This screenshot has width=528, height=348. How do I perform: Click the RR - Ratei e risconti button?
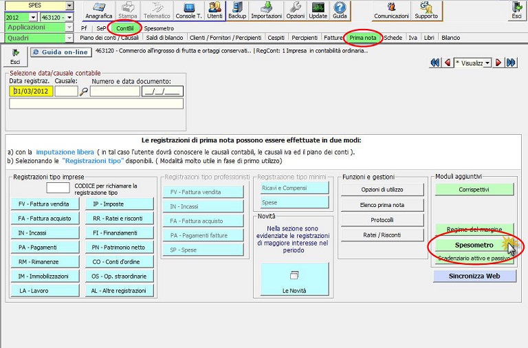click(119, 219)
